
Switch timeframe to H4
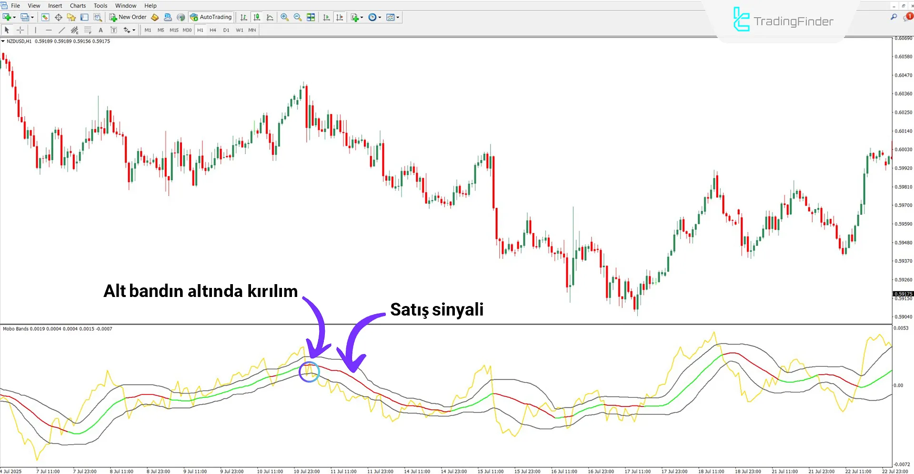coord(213,30)
